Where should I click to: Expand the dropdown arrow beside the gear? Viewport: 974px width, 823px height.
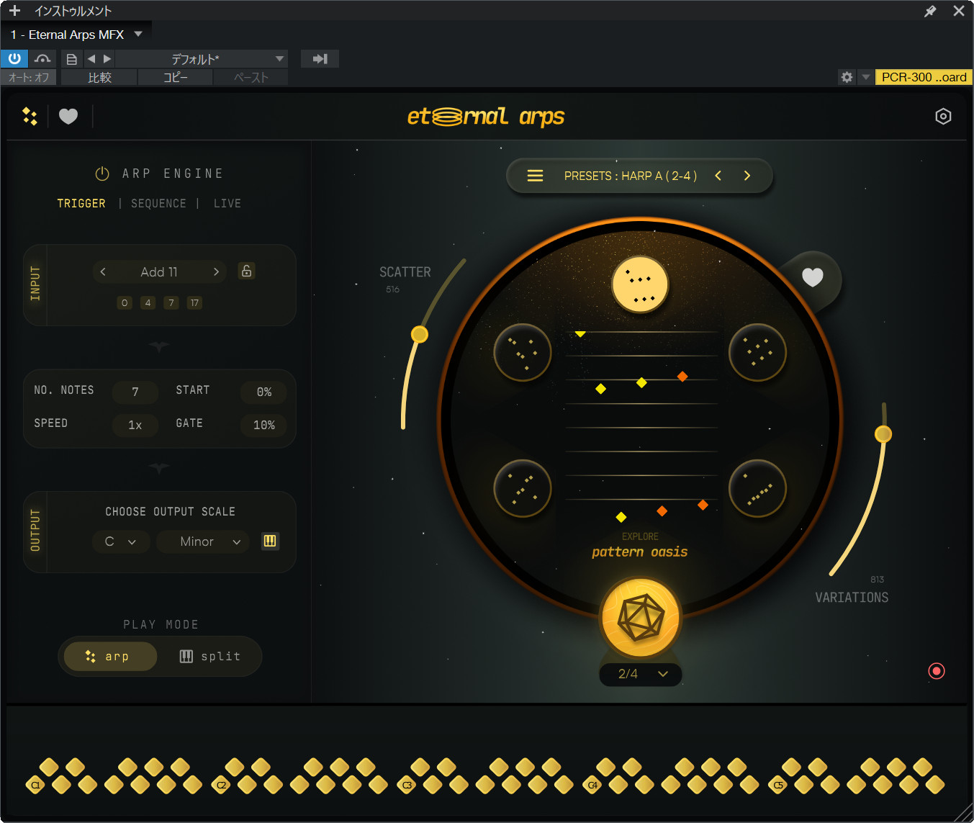pyautogui.click(x=865, y=77)
